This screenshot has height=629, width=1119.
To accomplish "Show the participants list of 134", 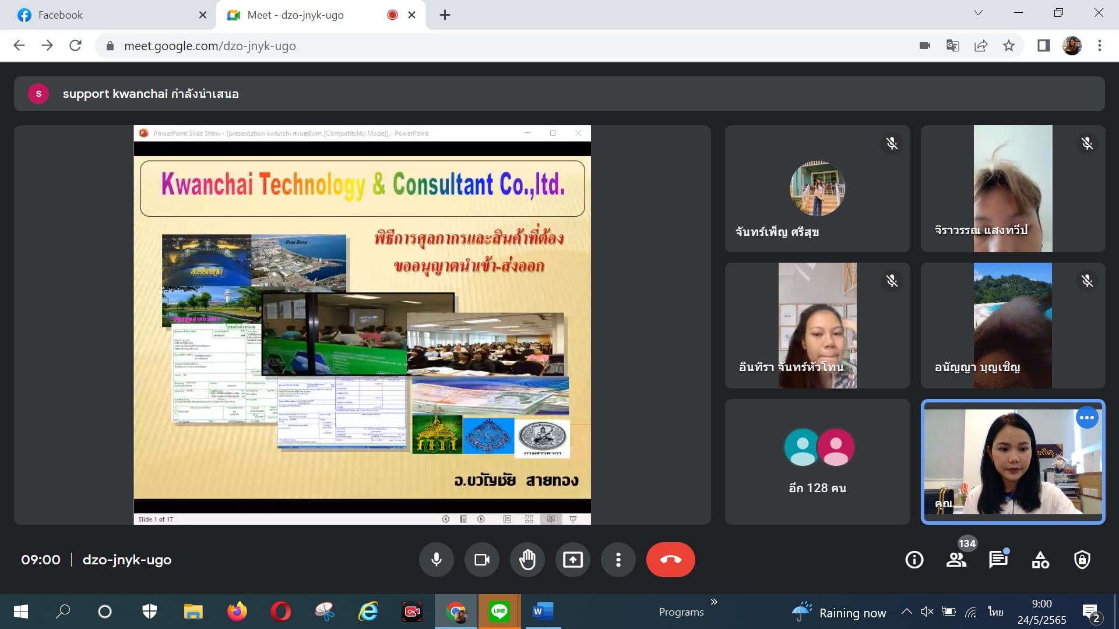I will click(x=956, y=560).
